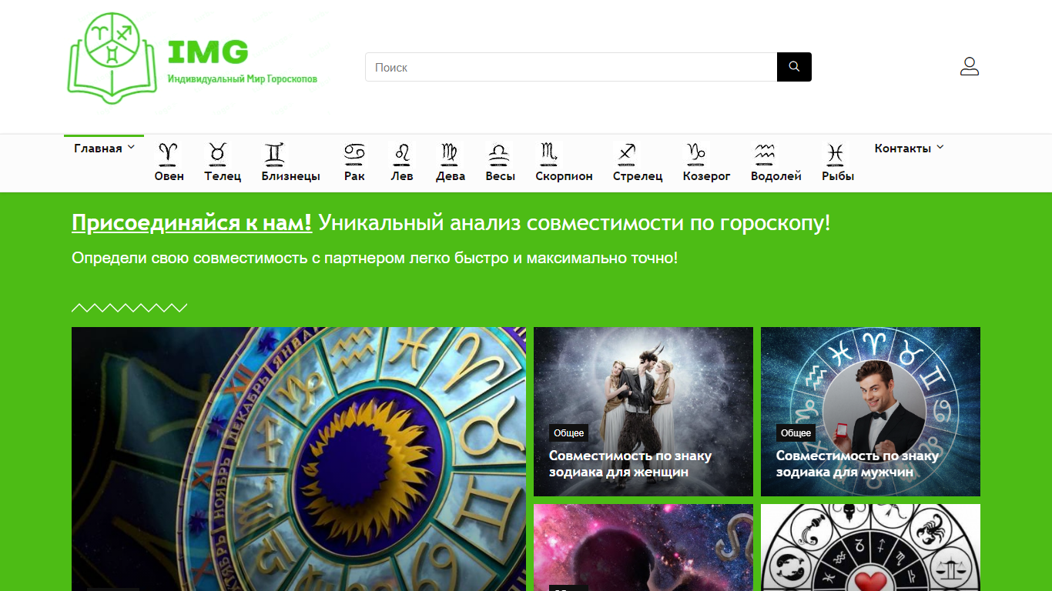Click the Capricorn symbol above Козерог
Screen dimensions: 1052x591
click(696, 154)
